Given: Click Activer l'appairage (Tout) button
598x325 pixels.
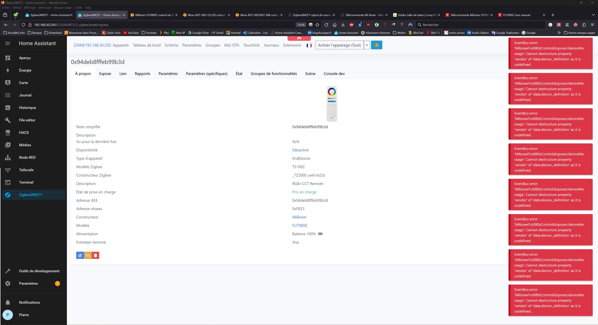Looking at the screenshot, I should coord(339,45).
